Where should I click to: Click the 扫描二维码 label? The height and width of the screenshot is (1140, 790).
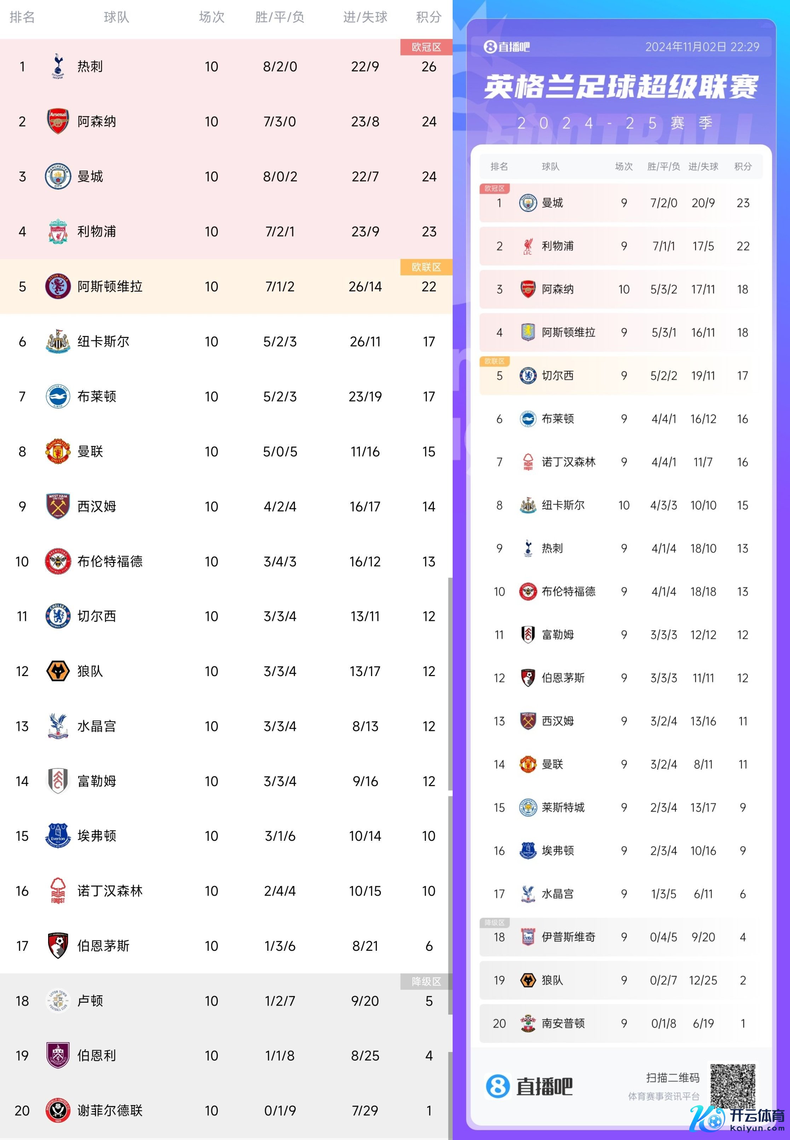(673, 1078)
